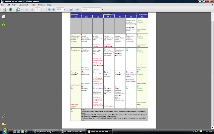
Task: Click the 60% zoom value field
Action: pyautogui.click(x=60, y=9)
